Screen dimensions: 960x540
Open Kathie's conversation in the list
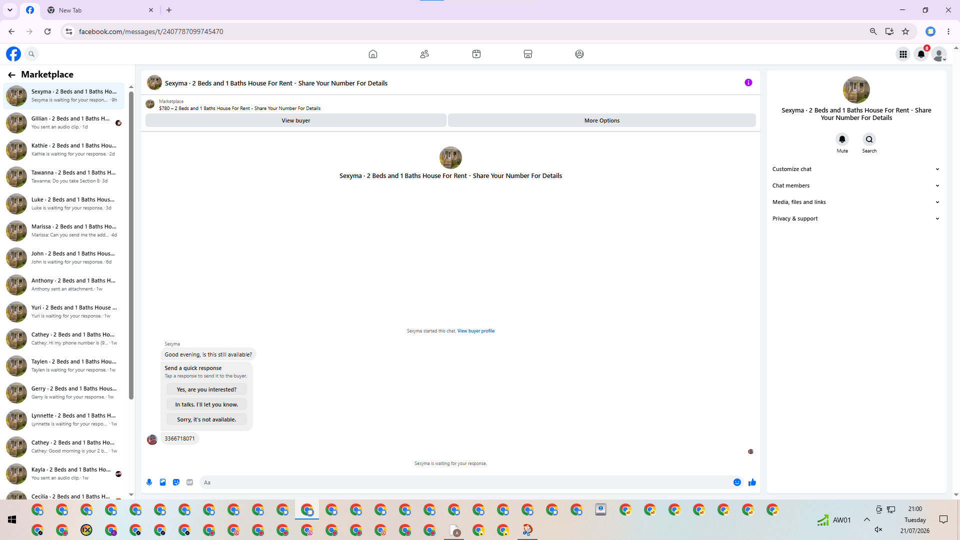pyautogui.click(x=64, y=150)
